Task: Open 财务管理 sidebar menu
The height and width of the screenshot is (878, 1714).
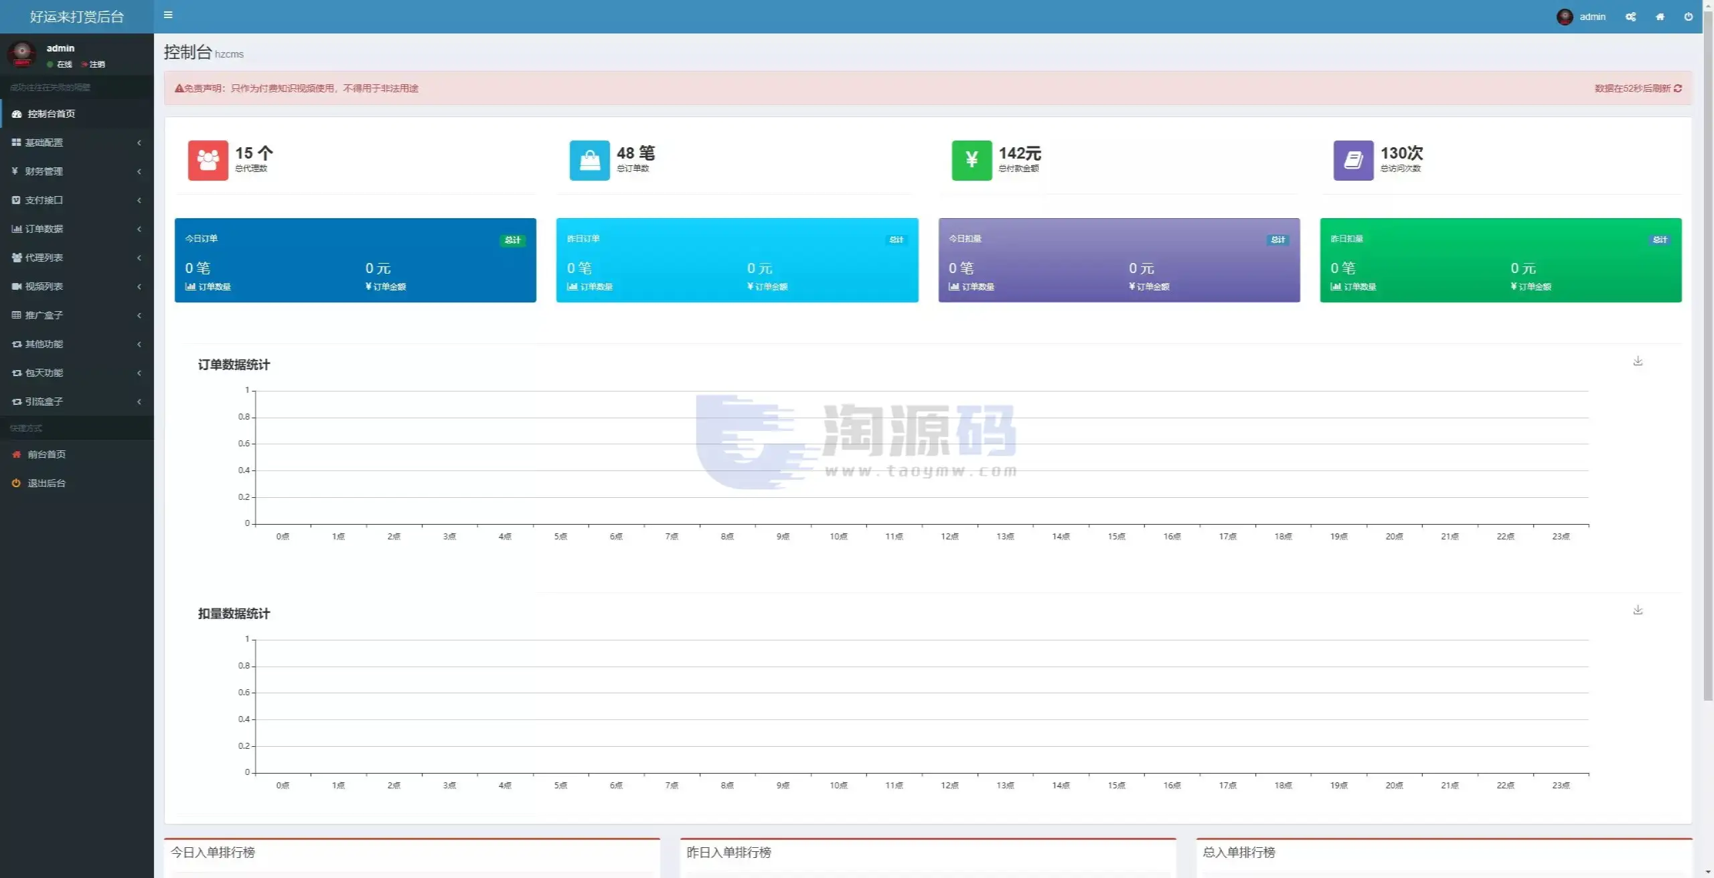Action: pos(77,171)
